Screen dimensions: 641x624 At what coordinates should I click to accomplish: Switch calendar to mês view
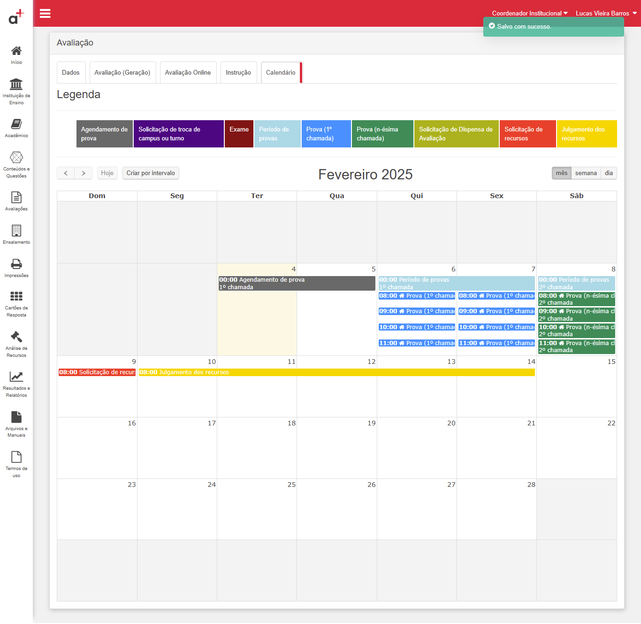tap(562, 173)
